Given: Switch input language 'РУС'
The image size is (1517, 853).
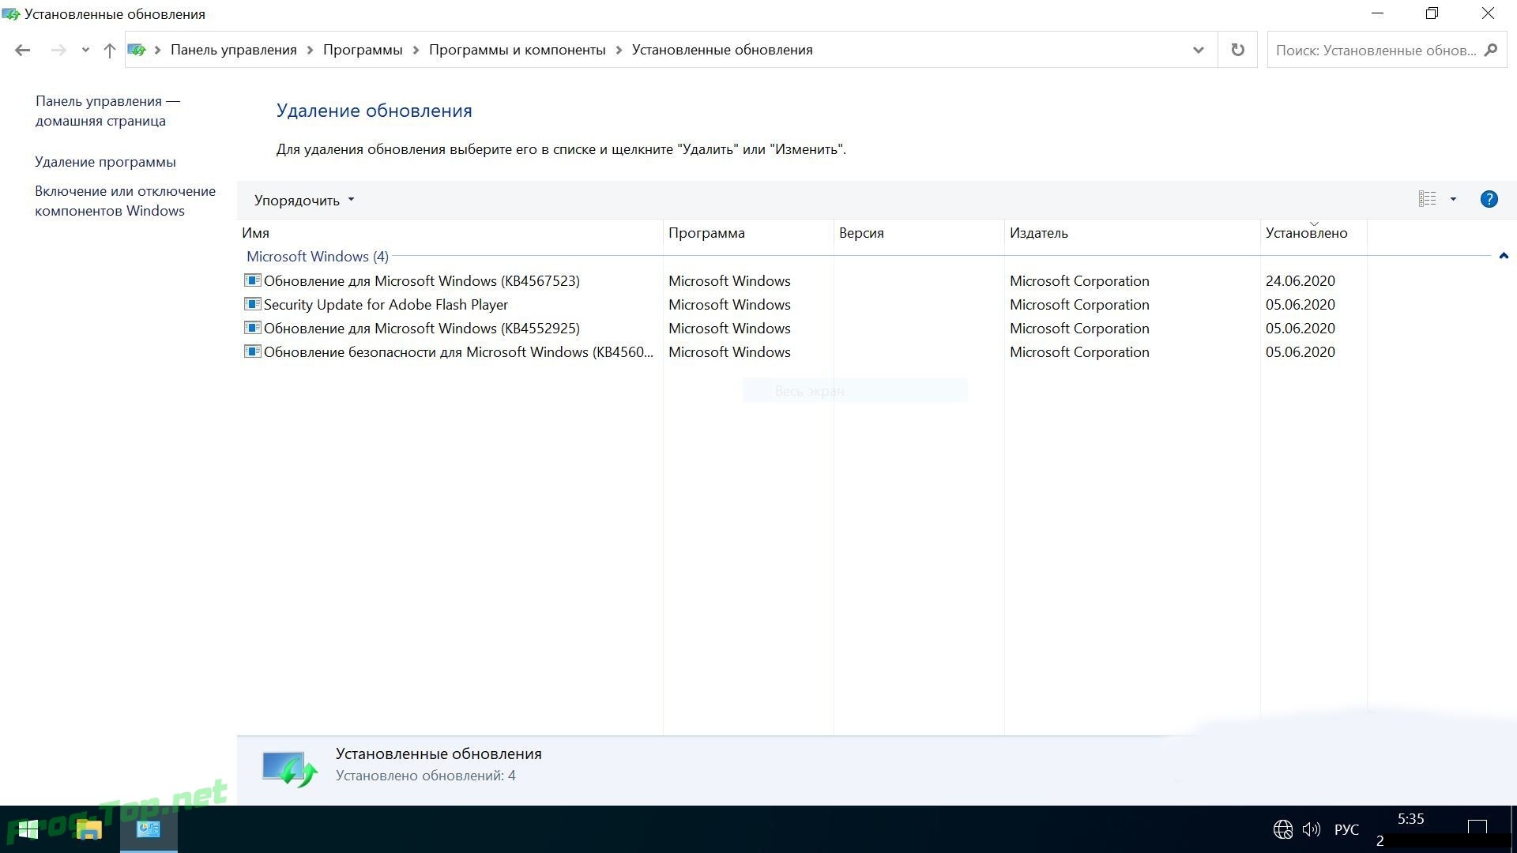Looking at the screenshot, I should (x=1346, y=829).
